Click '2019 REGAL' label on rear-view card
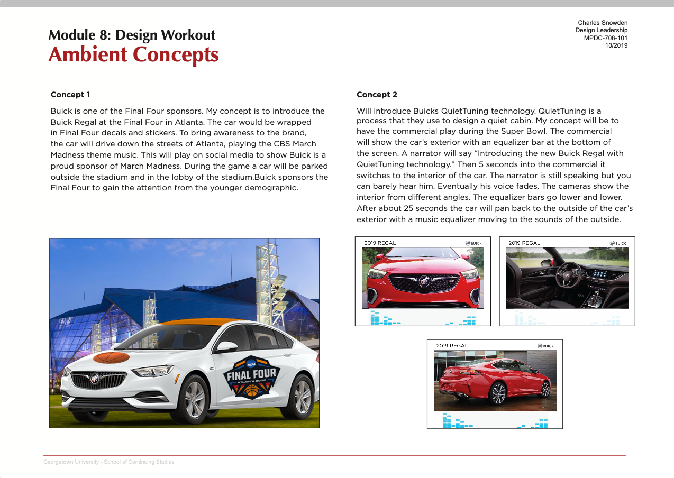 (x=452, y=346)
